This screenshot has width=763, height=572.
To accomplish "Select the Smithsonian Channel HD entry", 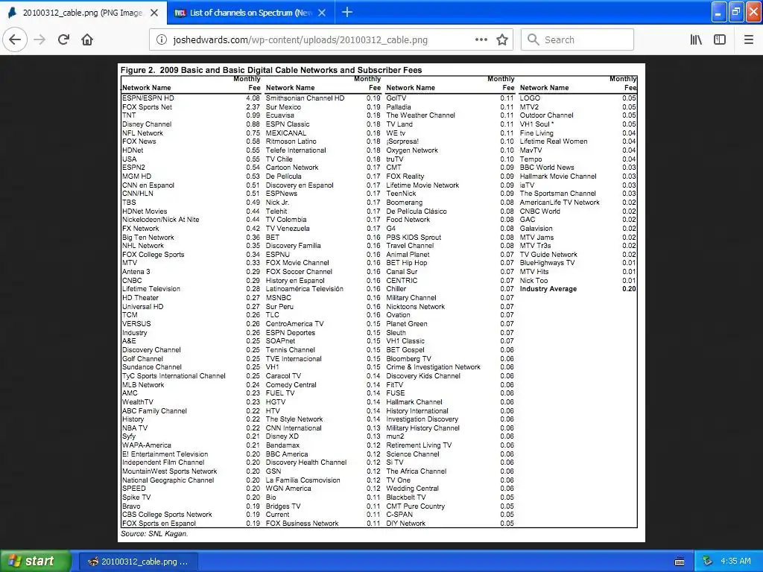I will click(305, 98).
